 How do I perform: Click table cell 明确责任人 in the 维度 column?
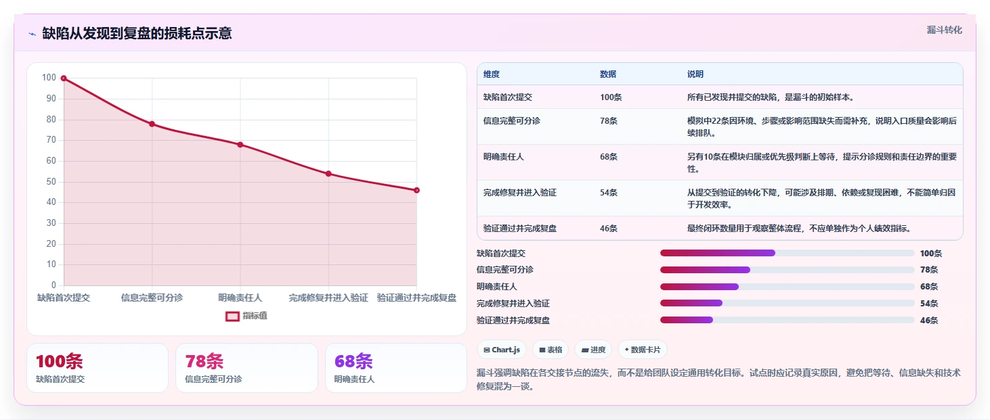(504, 156)
